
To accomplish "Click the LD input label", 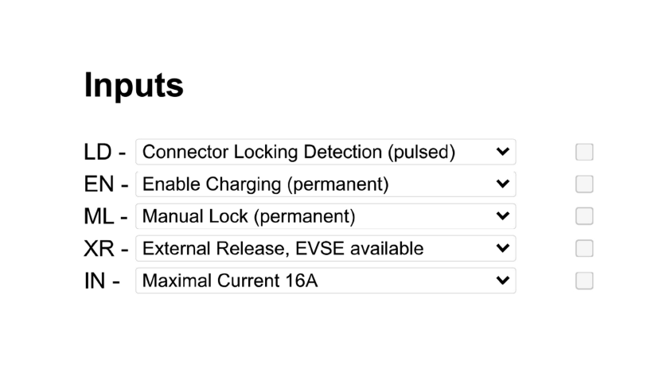I will (x=98, y=152).
